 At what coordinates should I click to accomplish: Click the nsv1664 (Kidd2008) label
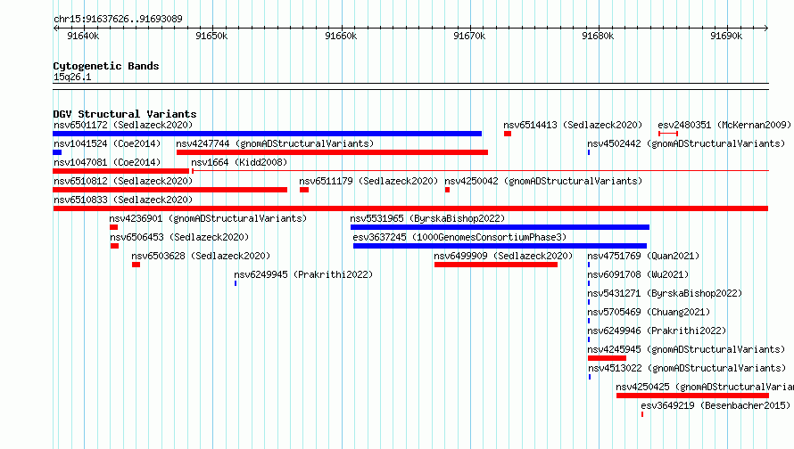point(239,162)
